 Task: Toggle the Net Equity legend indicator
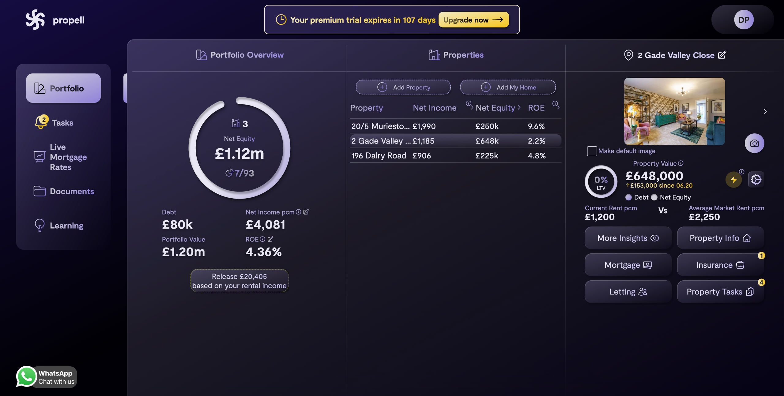click(654, 197)
